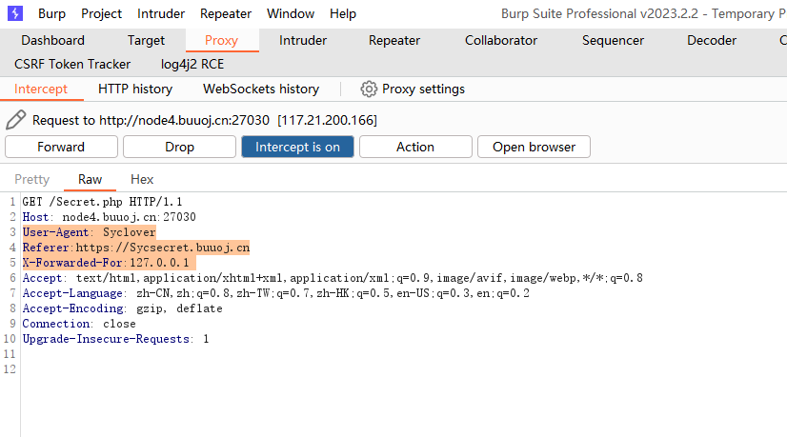Open the Collaborator tab
The image size is (787, 437).
(x=501, y=40)
